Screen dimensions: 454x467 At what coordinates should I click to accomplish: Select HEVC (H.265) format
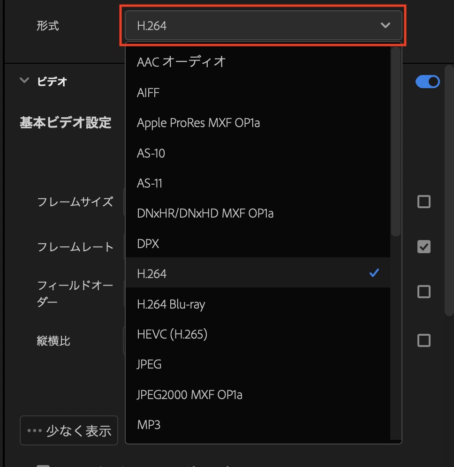[x=257, y=334]
